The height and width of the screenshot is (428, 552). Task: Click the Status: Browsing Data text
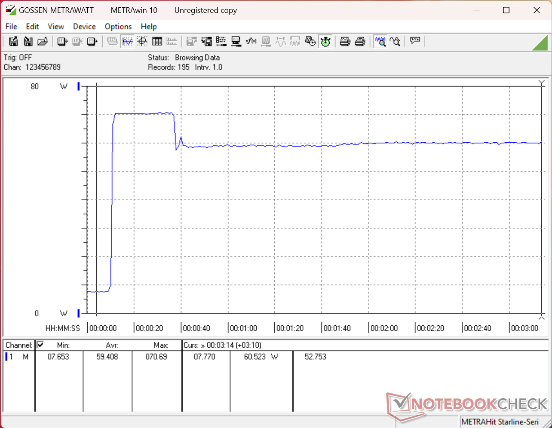[x=184, y=57]
